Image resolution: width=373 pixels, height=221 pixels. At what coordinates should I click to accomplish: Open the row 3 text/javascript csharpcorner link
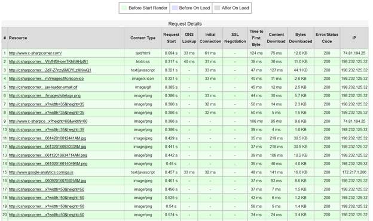pos(50,70)
